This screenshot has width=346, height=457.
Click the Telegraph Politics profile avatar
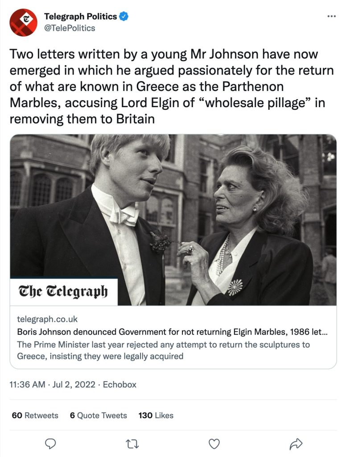24,22
